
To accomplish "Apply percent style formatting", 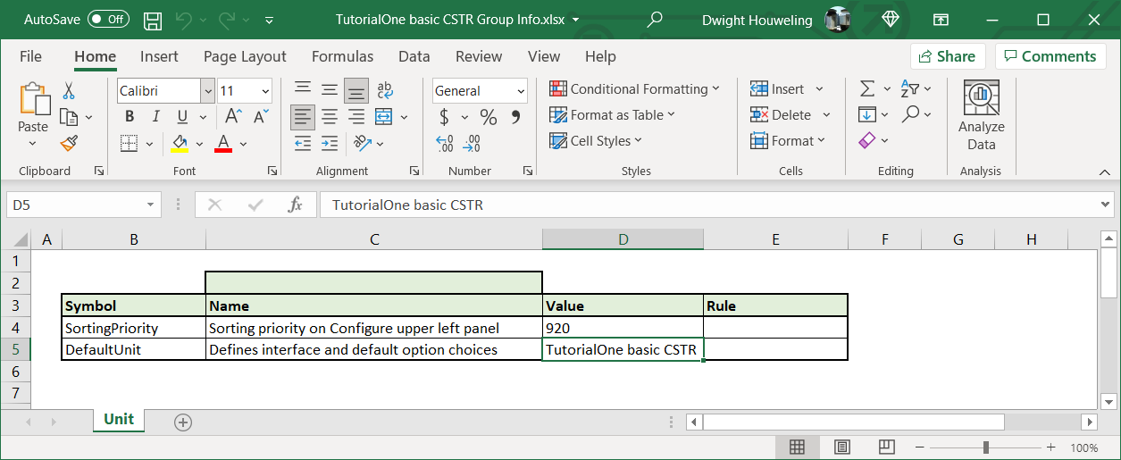I will [x=489, y=117].
